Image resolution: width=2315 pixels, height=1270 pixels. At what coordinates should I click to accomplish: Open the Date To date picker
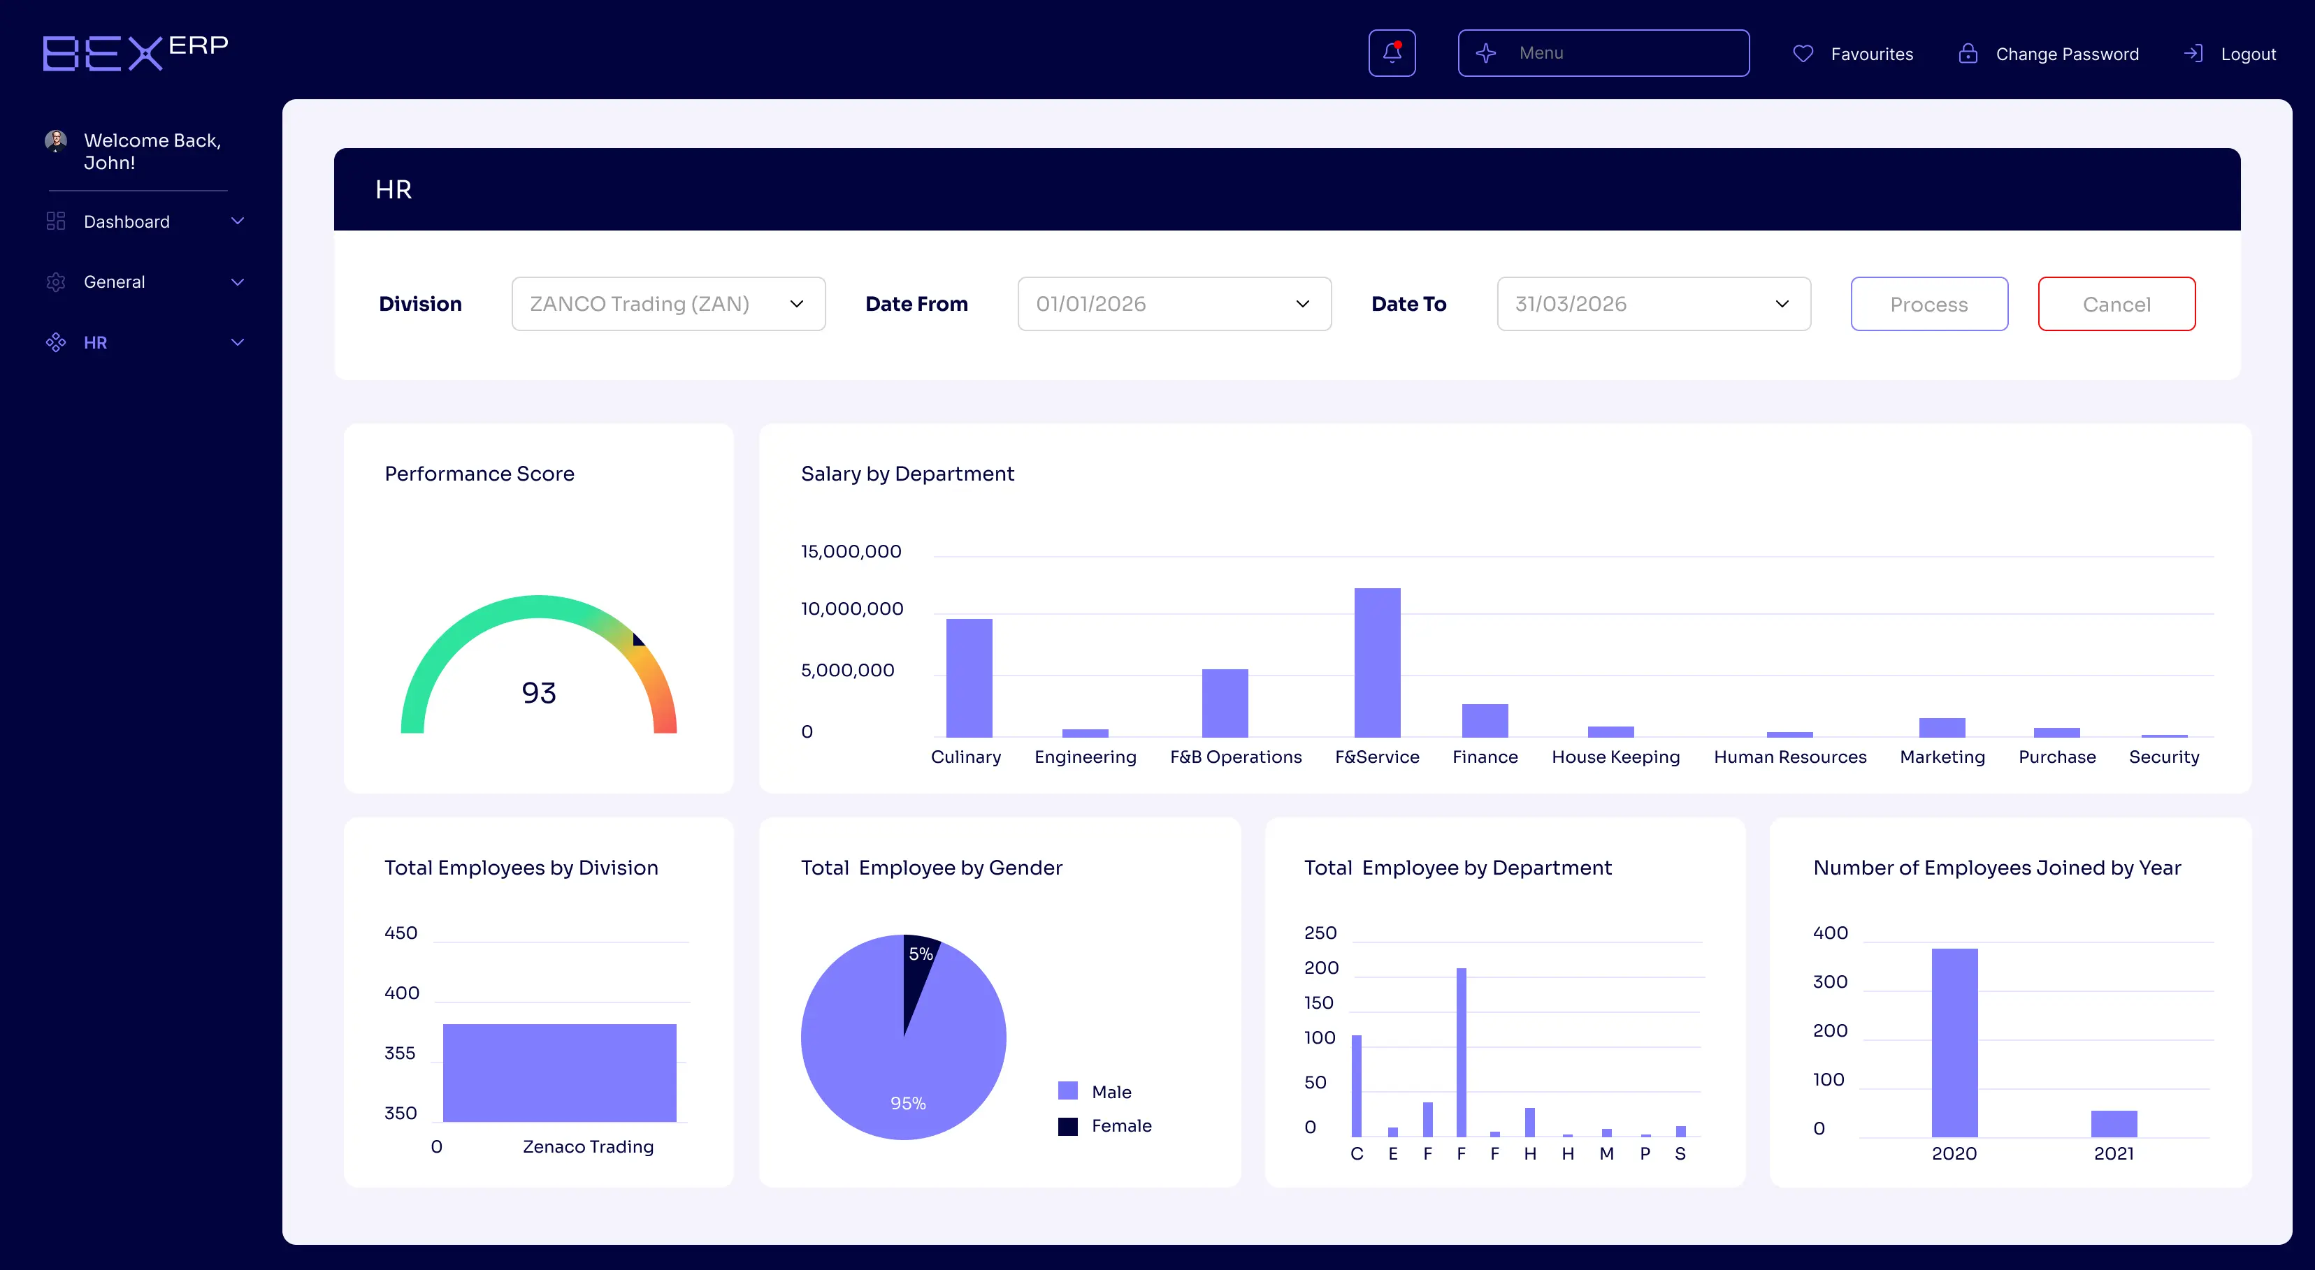[1654, 304]
